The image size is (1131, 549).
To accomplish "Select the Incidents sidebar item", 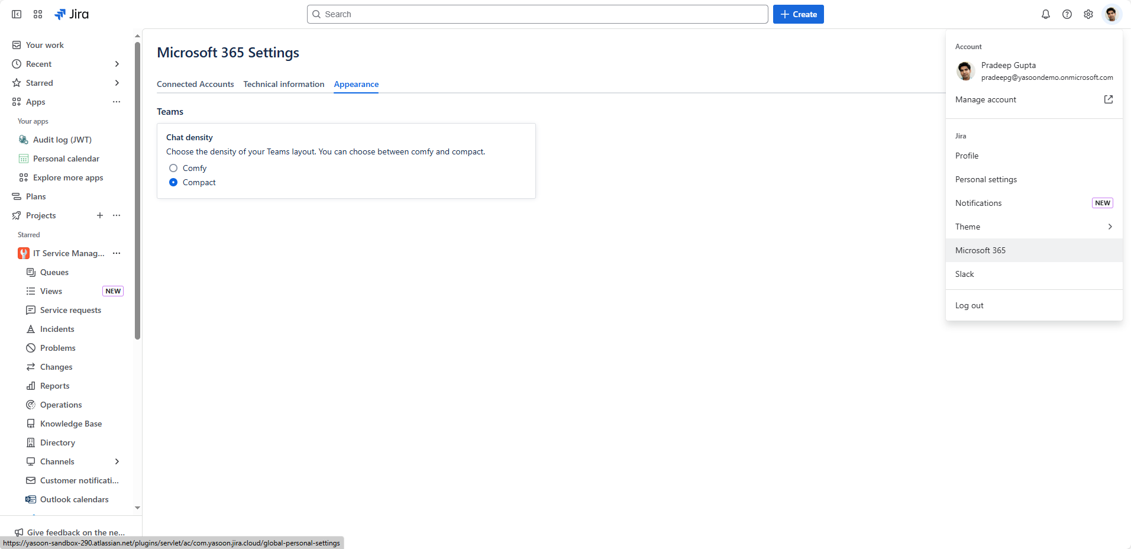I will 57,329.
